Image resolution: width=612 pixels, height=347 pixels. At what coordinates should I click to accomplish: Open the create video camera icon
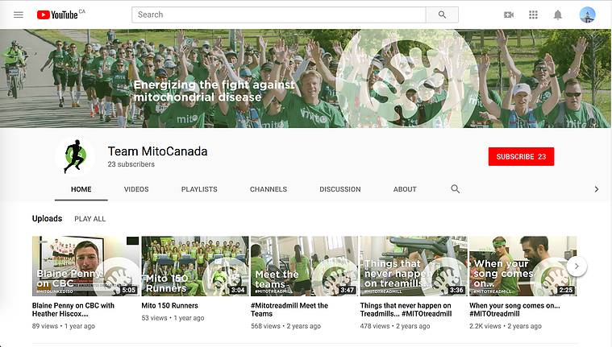(509, 14)
